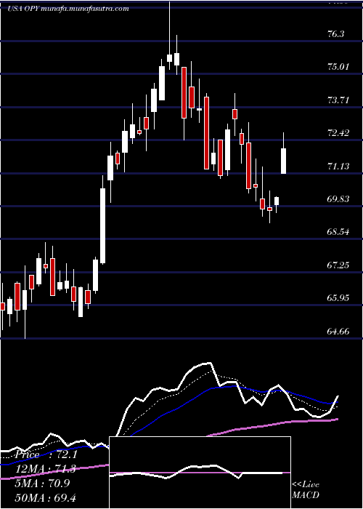The width and height of the screenshot is (363, 509).
Task: Click the 69.83 price axis label
Action: (x=338, y=199)
